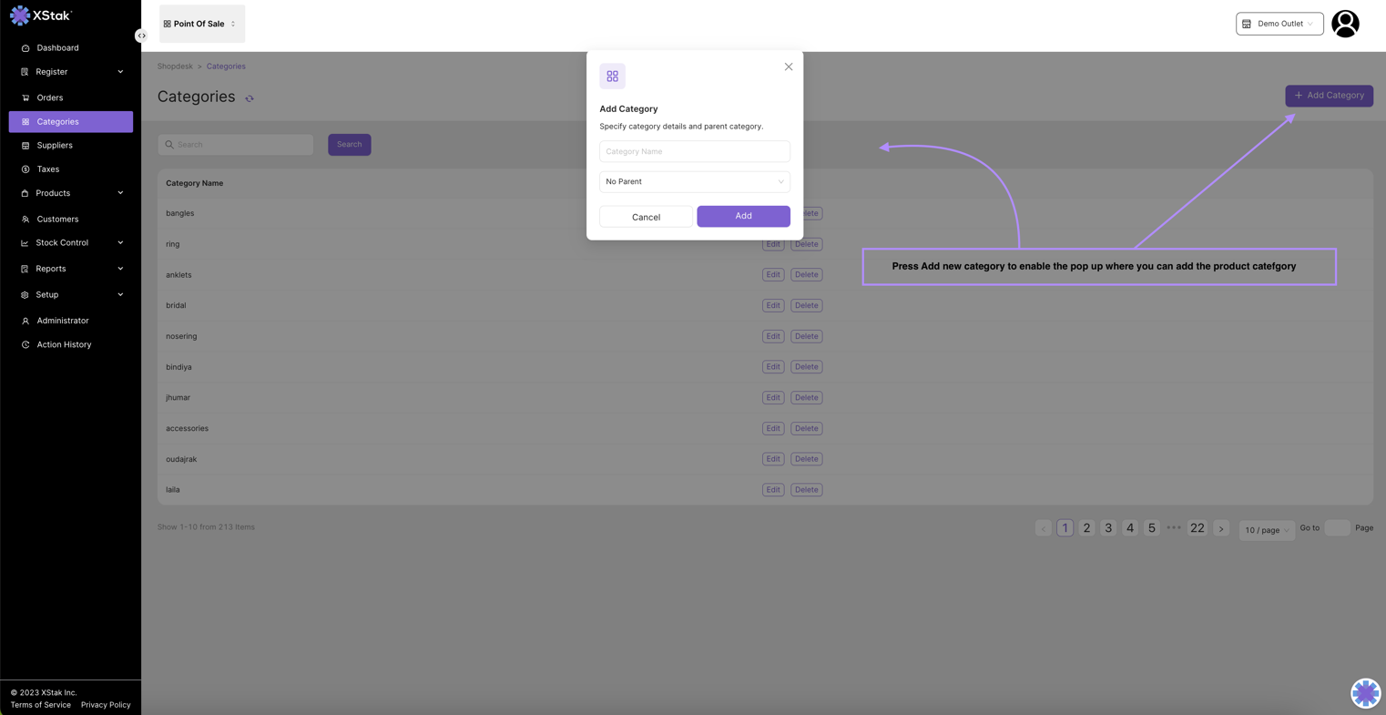
Task: Open the Demo Outlet selector
Action: pos(1279,24)
